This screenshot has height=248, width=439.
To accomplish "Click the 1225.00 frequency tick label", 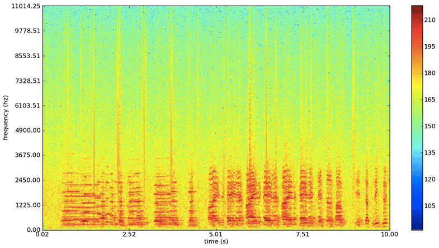I will pyautogui.click(x=27, y=205).
